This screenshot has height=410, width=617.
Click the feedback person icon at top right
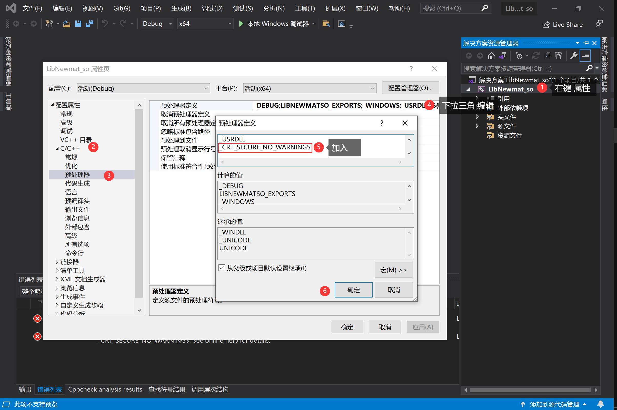tap(599, 24)
